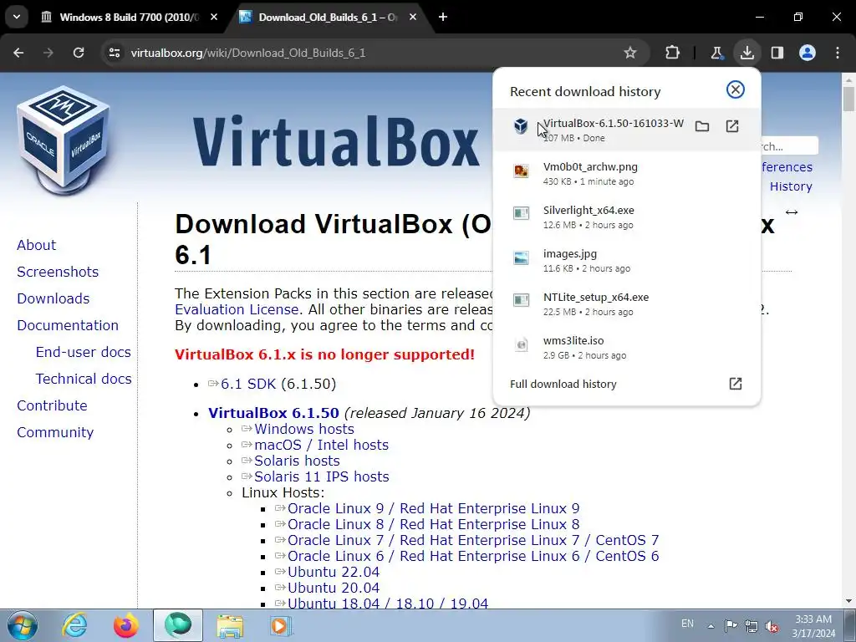Click the Ubuntu 20.04 link
Viewport: 856px width, 642px height.
(334, 588)
